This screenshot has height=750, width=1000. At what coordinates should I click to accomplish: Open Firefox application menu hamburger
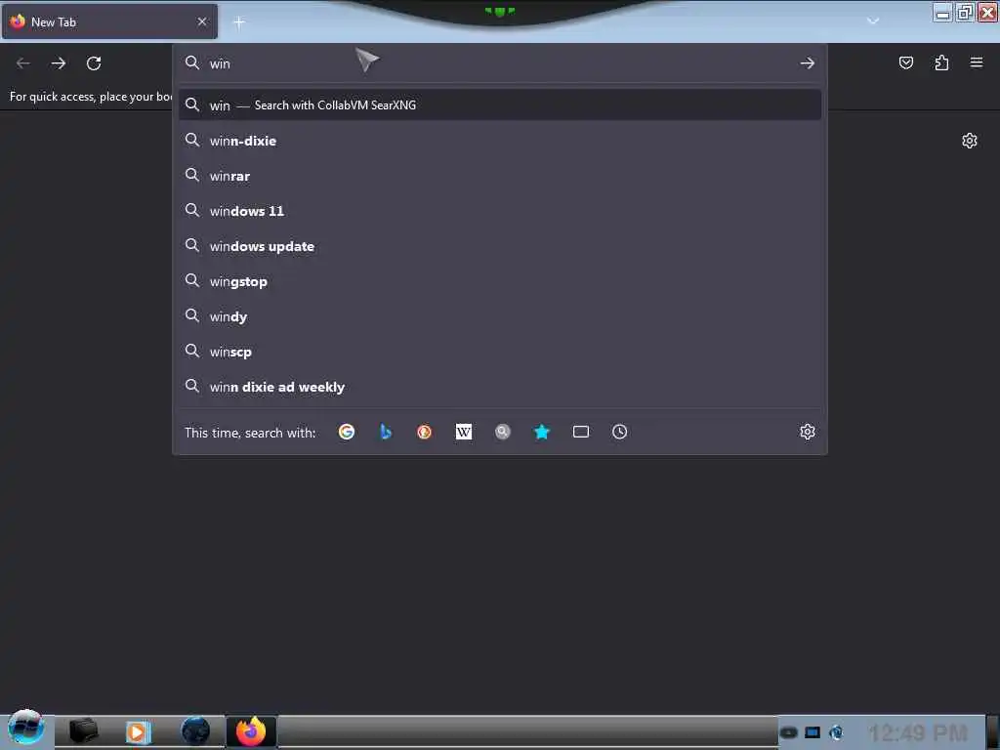(x=976, y=62)
